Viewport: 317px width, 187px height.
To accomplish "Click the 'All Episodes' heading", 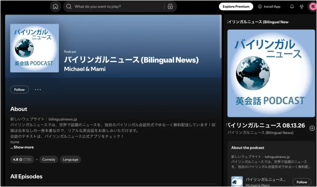I will point(26,176).
